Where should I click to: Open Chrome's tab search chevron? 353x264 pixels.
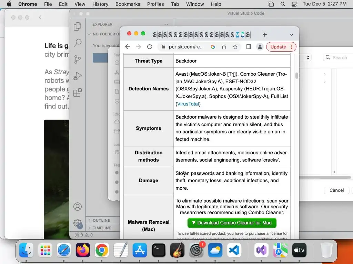(x=292, y=35)
